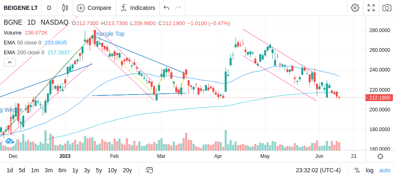This screenshot has width=395, height=178.
Task: Enter fullscreen mode
Action: point(371,8)
